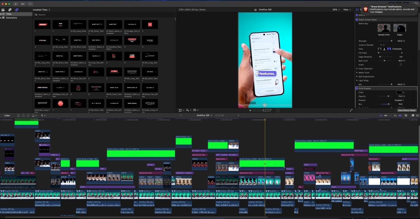420x219 pixels.
Task: Open the Drop Shadow Color swatch
Action: [399, 92]
